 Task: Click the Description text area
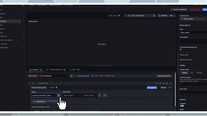coord(193,42)
